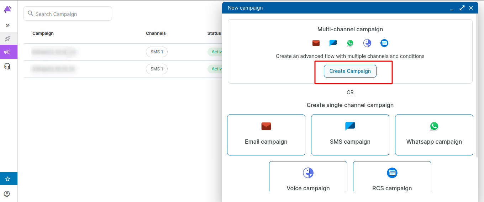Expand the New campaign panel to fullscreen

click(462, 8)
